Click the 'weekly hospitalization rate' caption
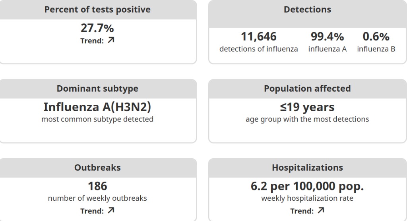The height and width of the screenshot is (221, 407). click(307, 198)
